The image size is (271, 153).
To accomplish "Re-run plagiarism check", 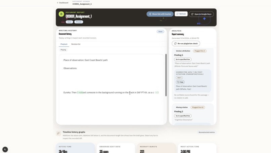I will point(186,44).
